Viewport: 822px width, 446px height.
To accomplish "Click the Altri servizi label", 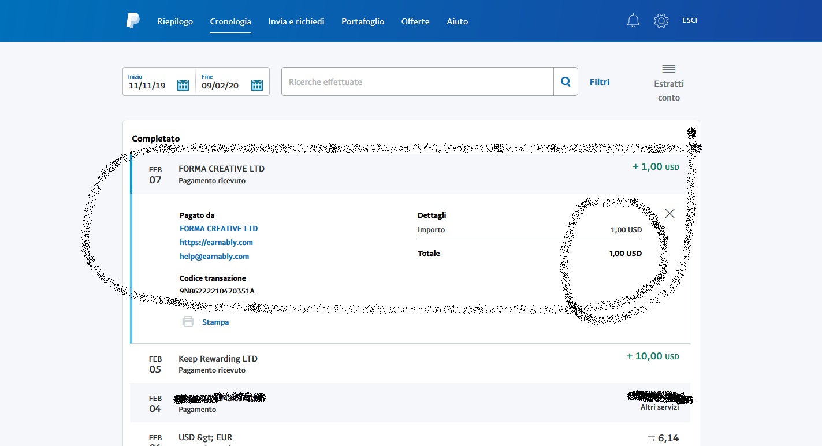I will click(x=660, y=407).
